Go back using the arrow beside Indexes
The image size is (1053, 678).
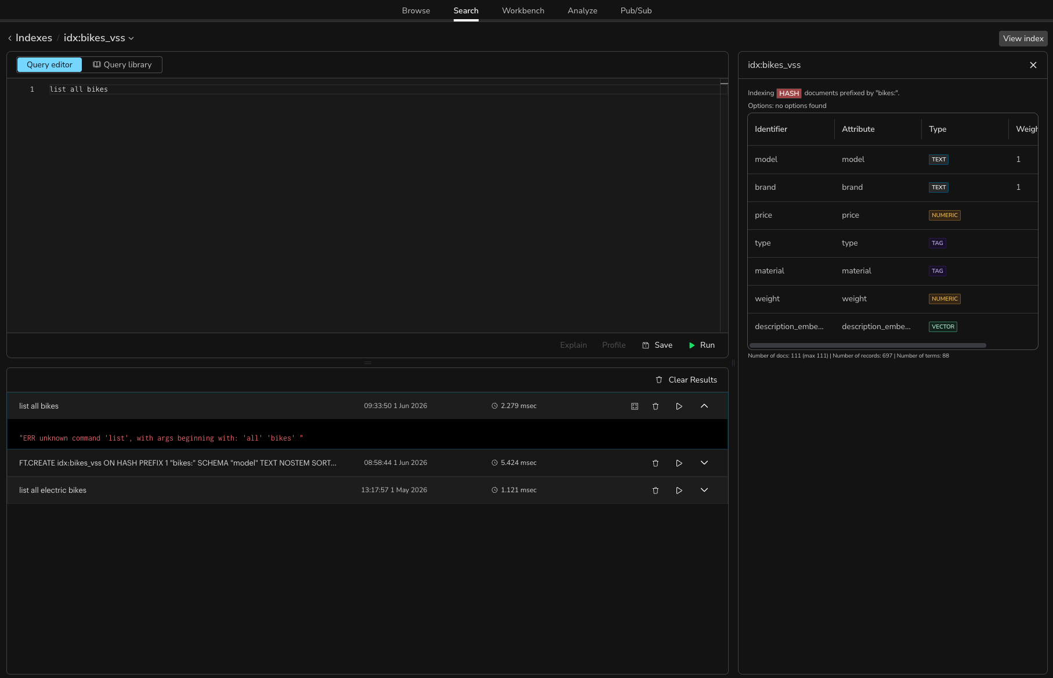[10, 38]
